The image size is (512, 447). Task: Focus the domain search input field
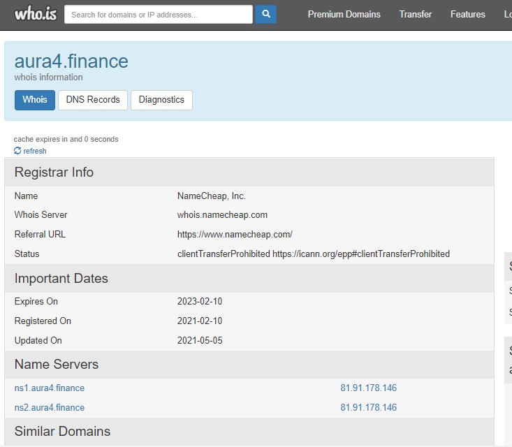pos(159,15)
